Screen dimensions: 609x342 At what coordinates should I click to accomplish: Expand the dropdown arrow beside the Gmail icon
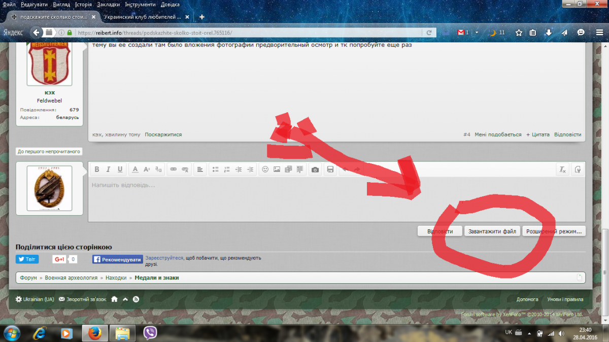[477, 32]
